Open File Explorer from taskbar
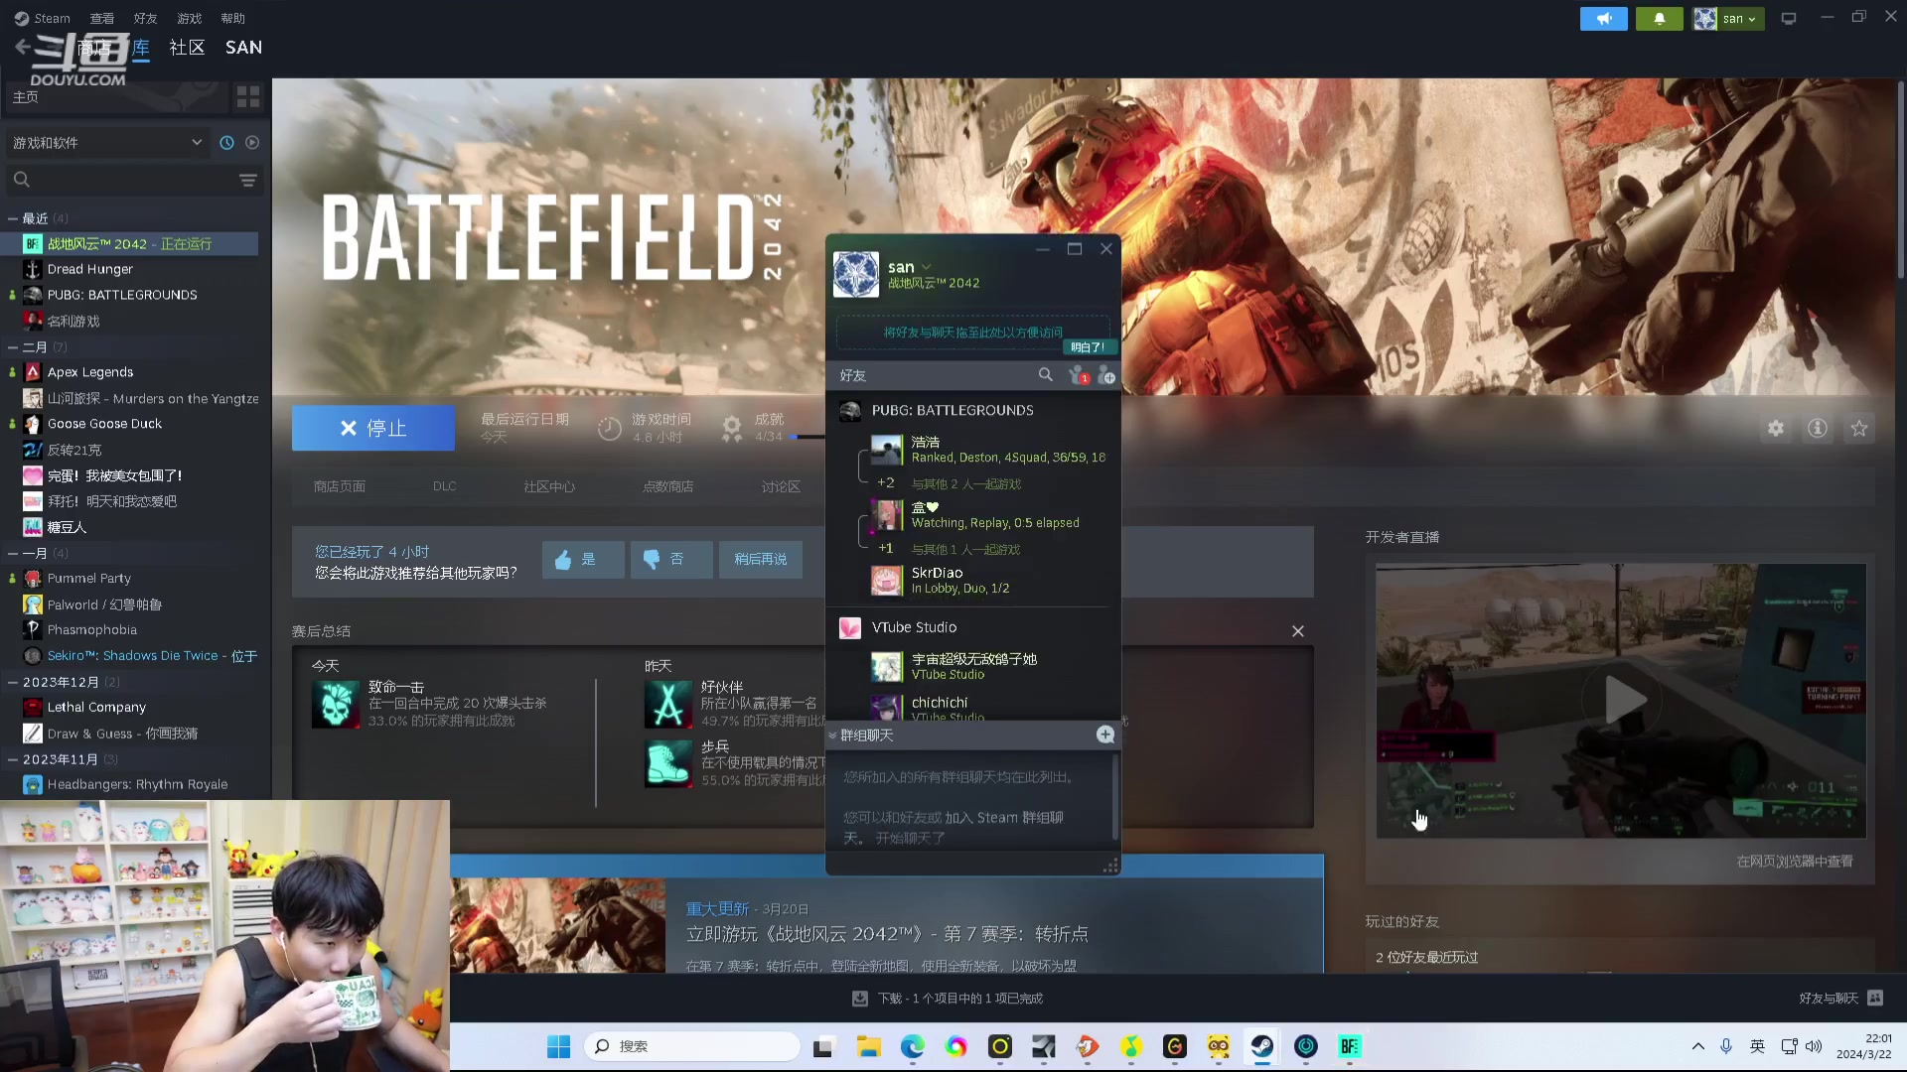The width and height of the screenshot is (1907, 1072). (869, 1046)
